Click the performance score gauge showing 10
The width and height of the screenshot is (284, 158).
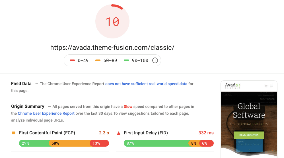(x=112, y=21)
